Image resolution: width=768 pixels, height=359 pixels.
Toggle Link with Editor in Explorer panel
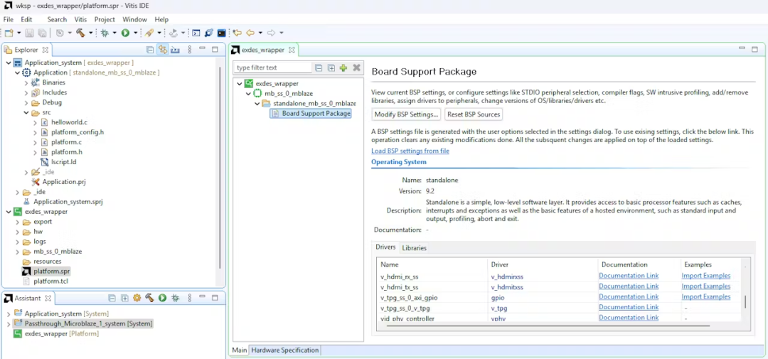[x=163, y=50]
